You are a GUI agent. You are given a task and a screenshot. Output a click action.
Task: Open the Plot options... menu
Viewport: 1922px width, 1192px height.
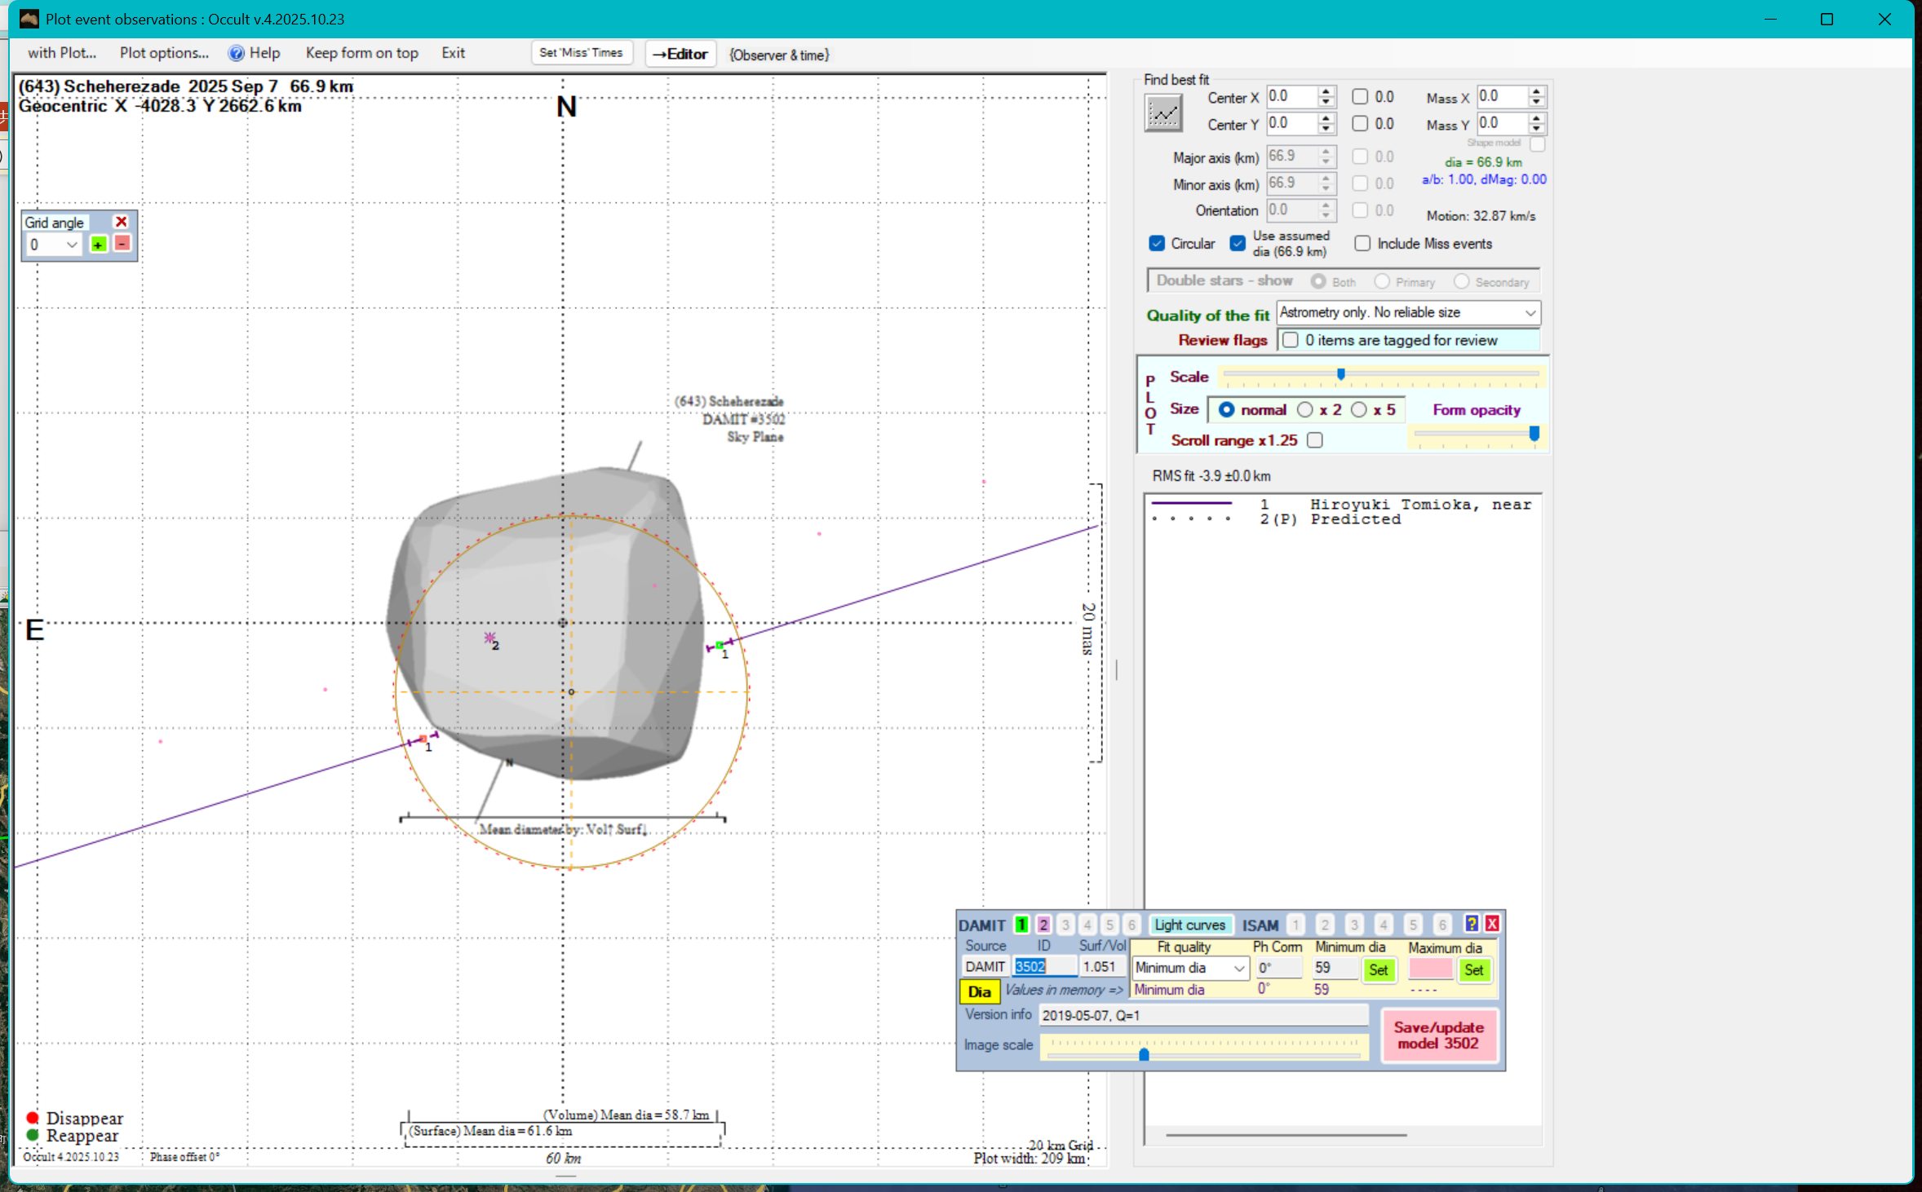click(164, 54)
